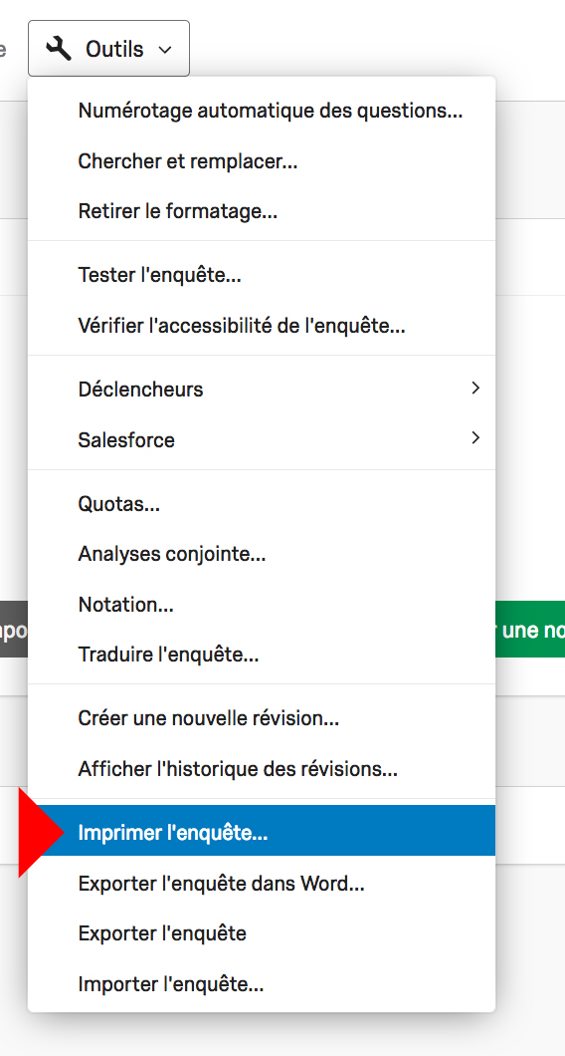Open the Déclencheurs menu entry
This screenshot has width=565, height=1056.
tap(261, 390)
